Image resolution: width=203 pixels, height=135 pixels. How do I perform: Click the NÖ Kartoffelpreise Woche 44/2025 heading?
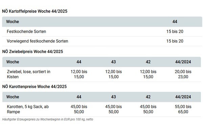(35, 11)
